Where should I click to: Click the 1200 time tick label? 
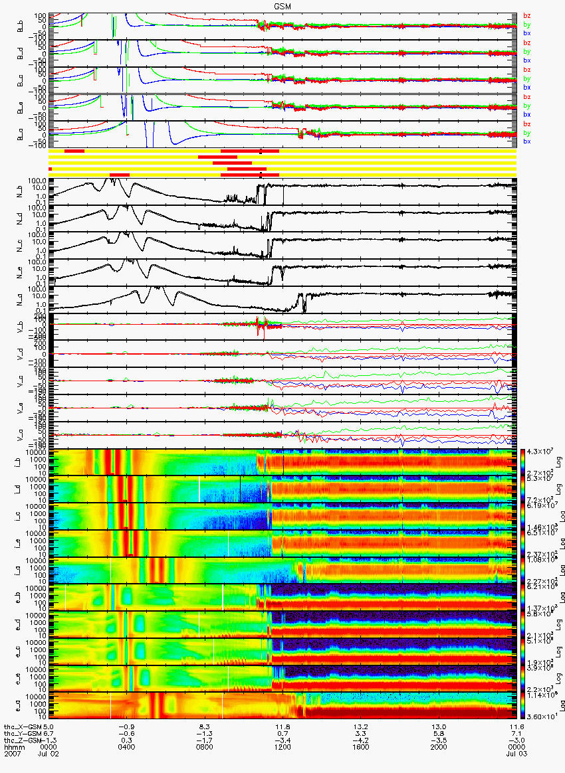pyautogui.click(x=282, y=747)
